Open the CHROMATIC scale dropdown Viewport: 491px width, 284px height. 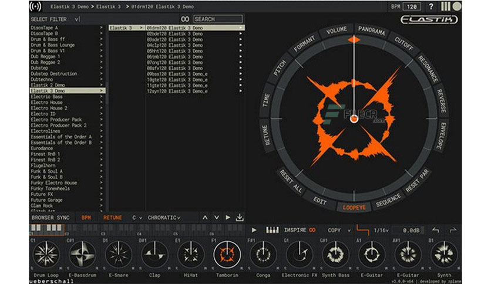pyautogui.click(x=164, y=218)
